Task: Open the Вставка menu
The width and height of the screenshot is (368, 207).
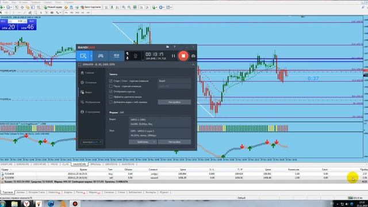Action: pyautogui.click(x=23, y=2)
